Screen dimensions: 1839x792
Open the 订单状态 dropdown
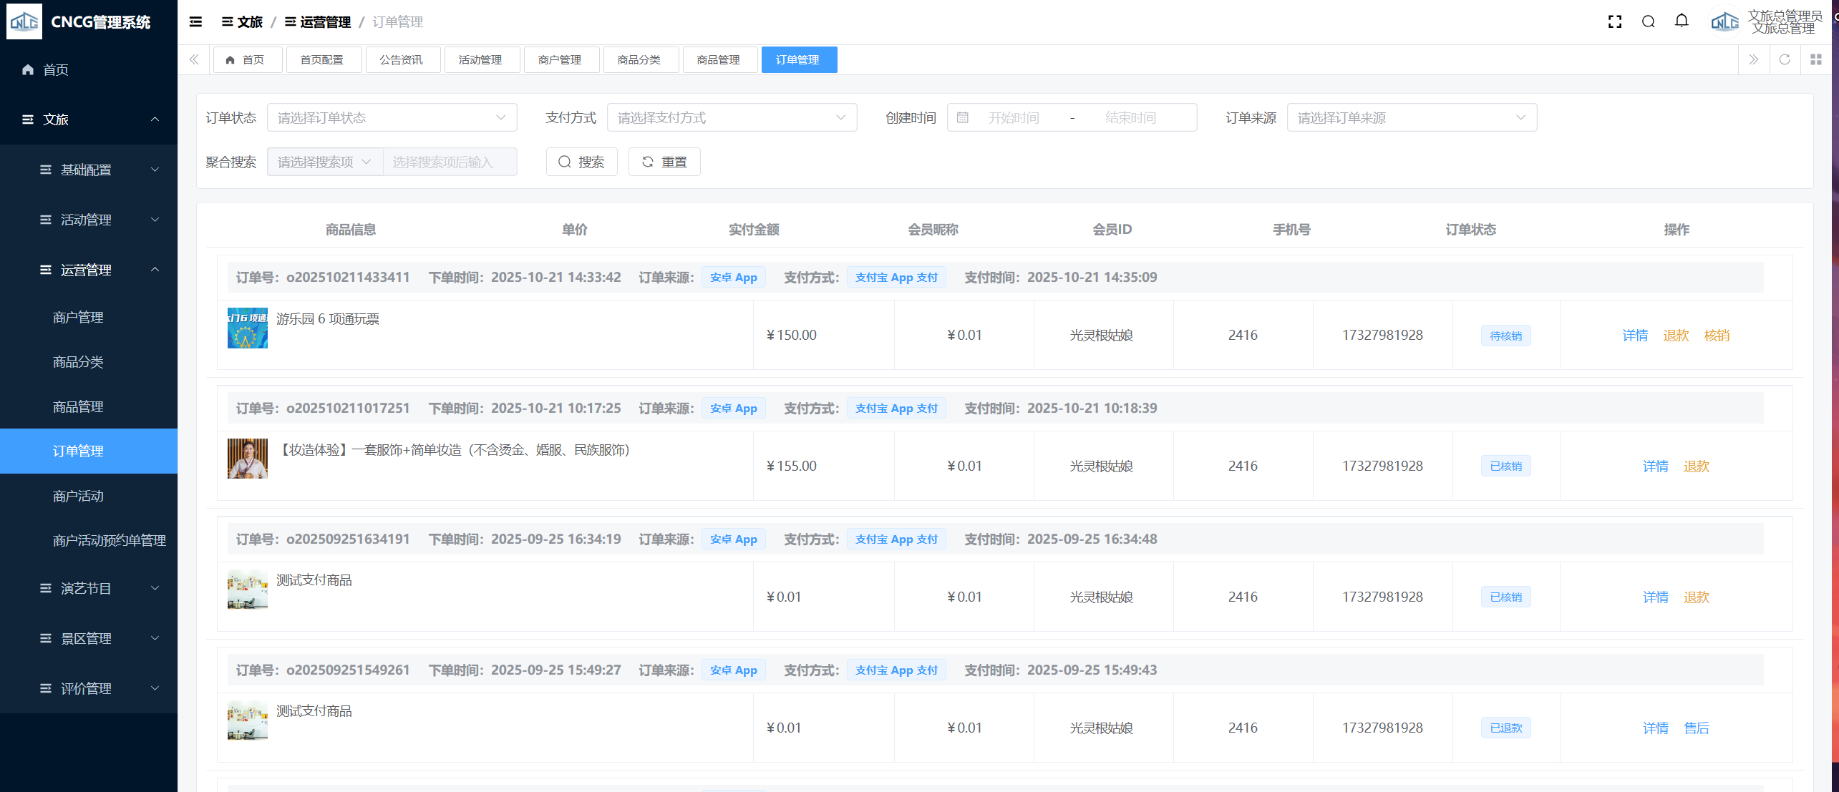[392, 118]
